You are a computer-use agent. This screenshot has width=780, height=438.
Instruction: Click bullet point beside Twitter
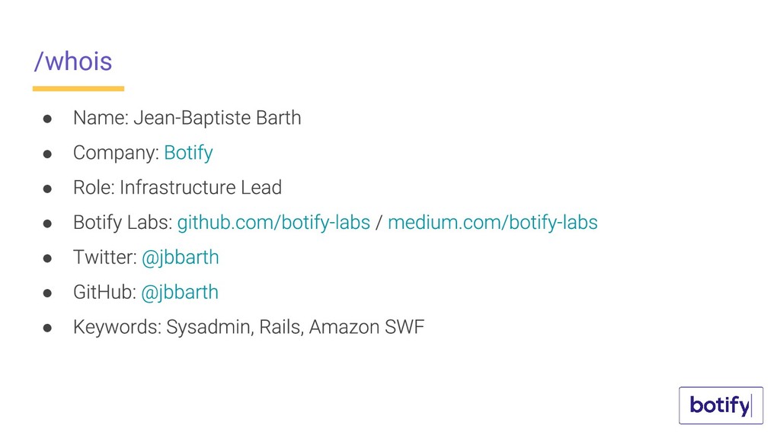click(x=47, y=259)
